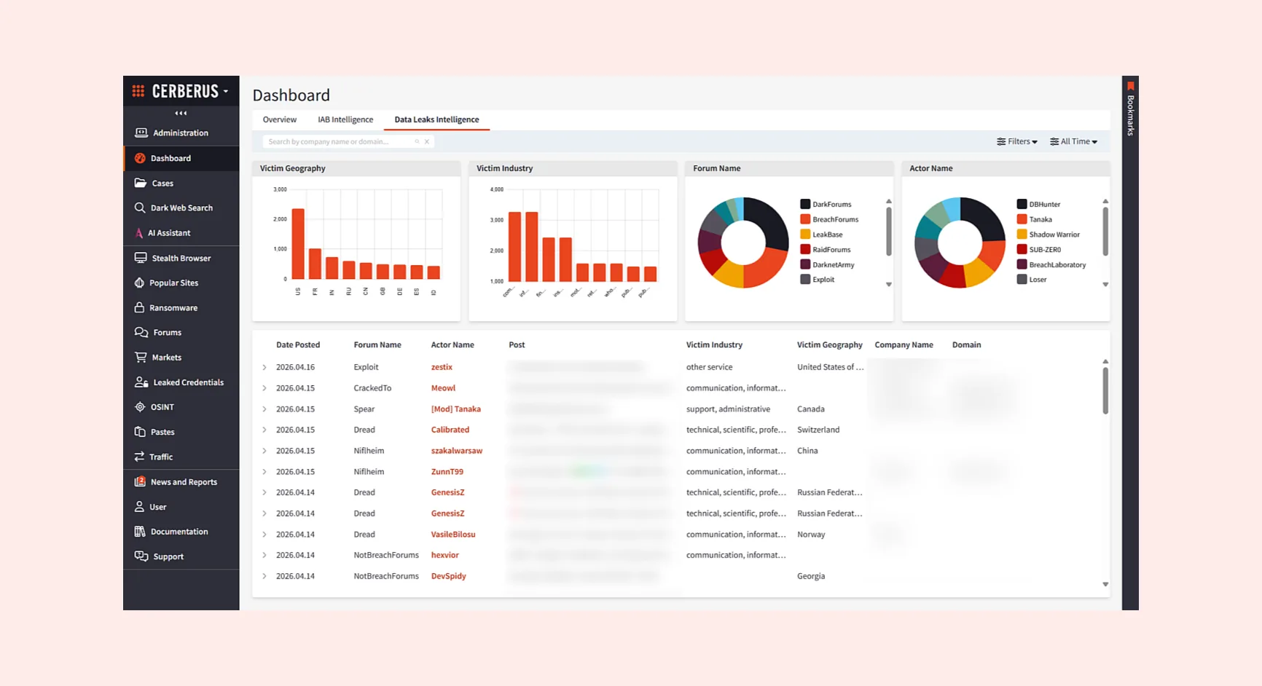This screenshot has height=686, width=1262.
Task: Click the Bookmarks icon on right edge
Action: [x=1130, y=87]
